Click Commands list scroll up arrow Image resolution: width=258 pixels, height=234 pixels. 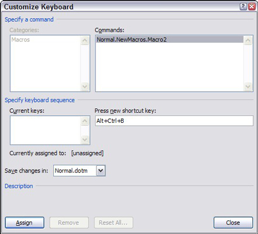click(248, 40)
